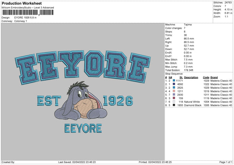Click stitch count 11171 in stop row 1
Image resolution: width=234 pixels, height=165 pixels.
[x=179, y=81]
